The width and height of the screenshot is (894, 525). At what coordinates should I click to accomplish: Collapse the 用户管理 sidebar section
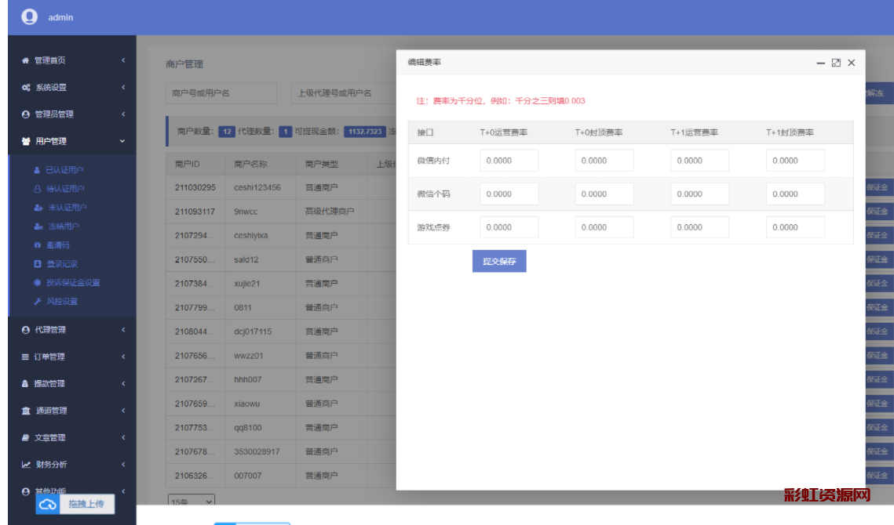coord(122,142)
